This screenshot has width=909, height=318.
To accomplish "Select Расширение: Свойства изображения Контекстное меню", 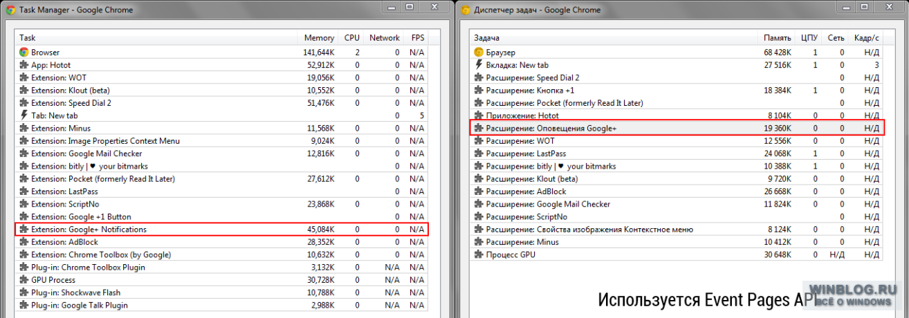I will coord(677,230).
